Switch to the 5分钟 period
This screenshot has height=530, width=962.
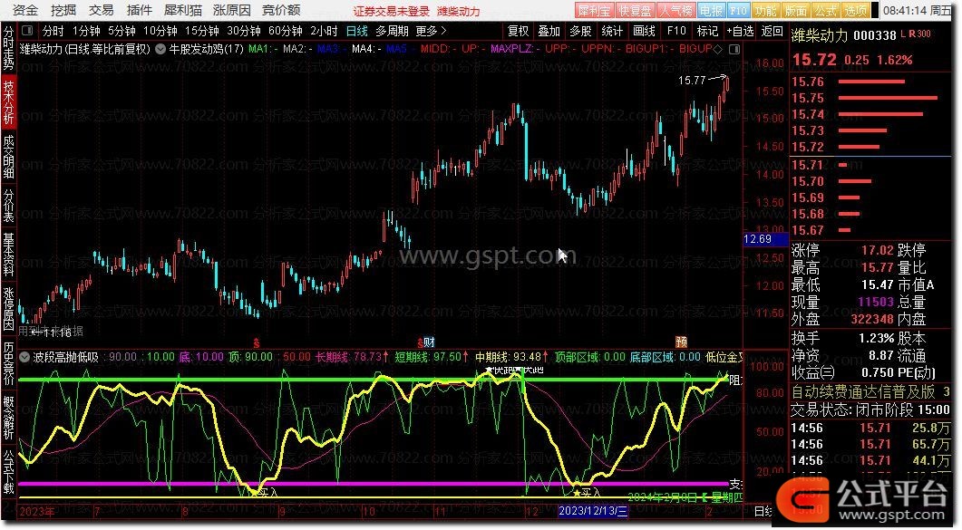click(121, 31)
